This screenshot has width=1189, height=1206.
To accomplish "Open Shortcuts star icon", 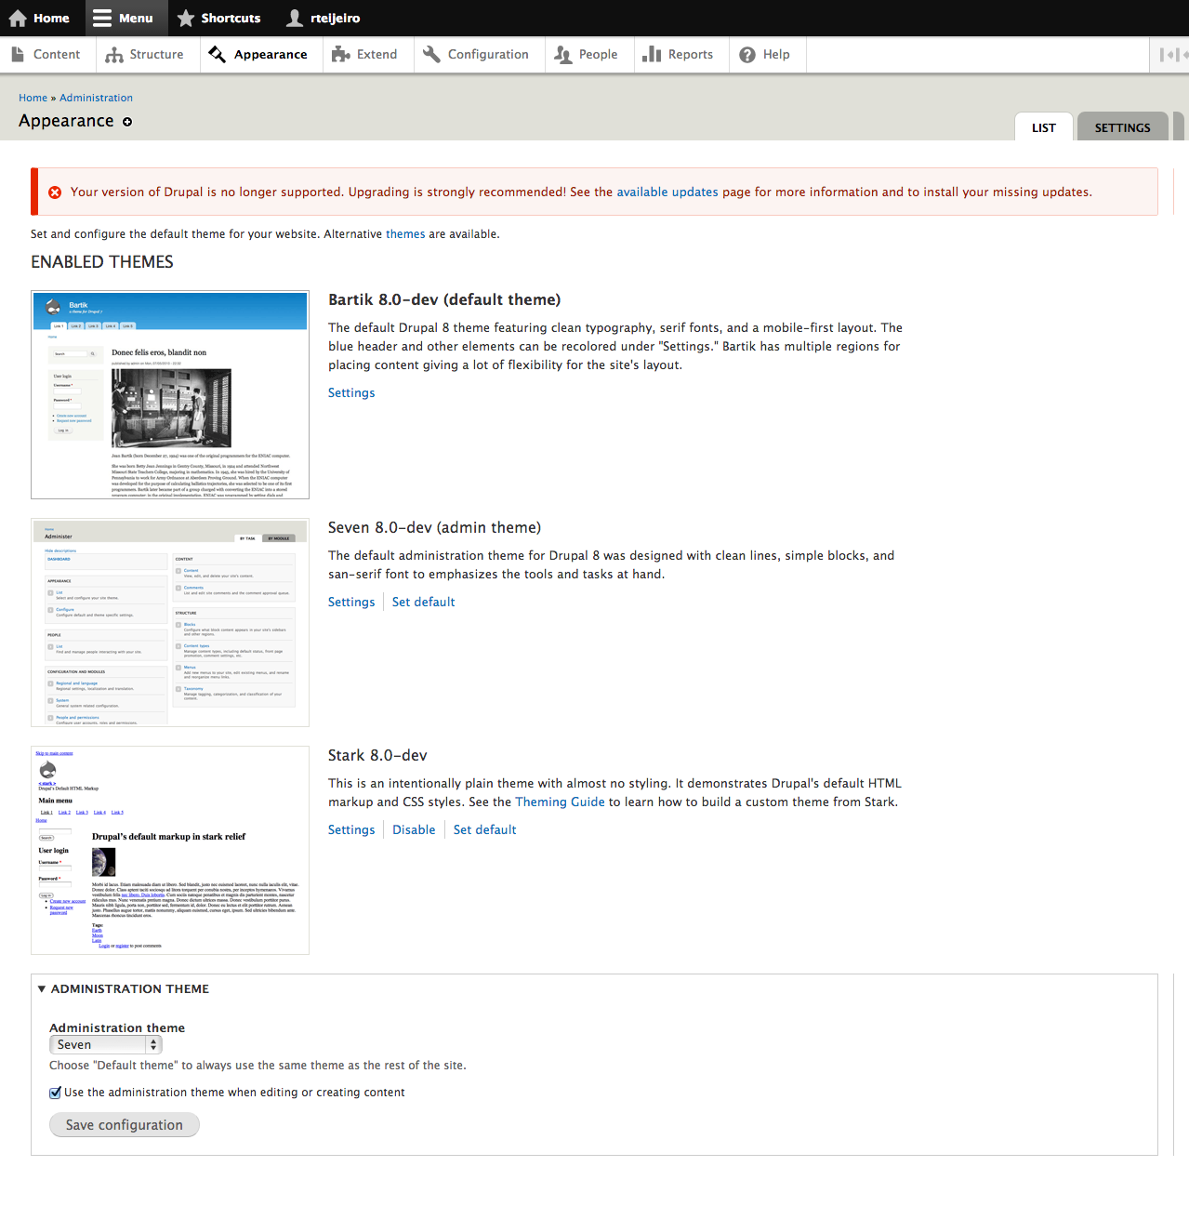I will pos(186,19).
